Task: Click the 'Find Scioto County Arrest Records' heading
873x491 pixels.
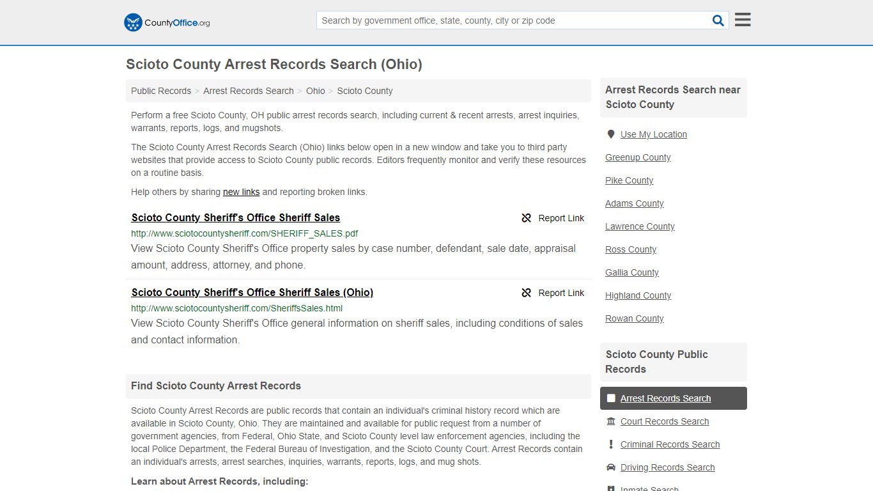Action: (x=216, y=386)
